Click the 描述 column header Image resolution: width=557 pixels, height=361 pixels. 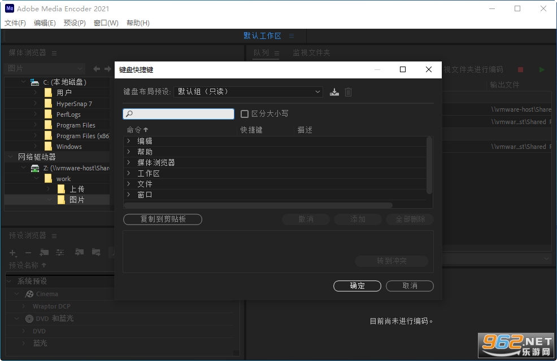tap(305, 130)
